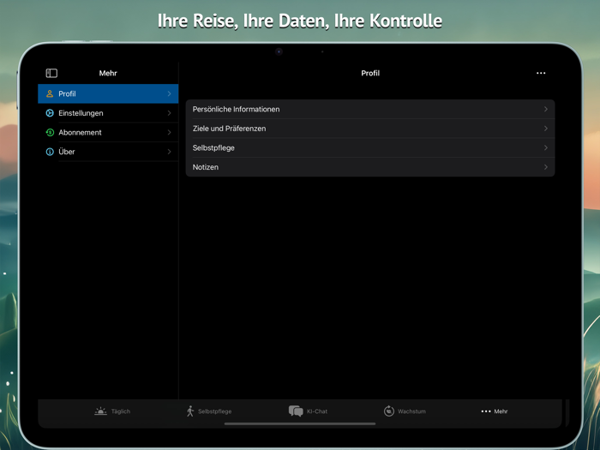Screen dimensions: 600x450
Task: Click the Über info icon
Action: point(50,152)
